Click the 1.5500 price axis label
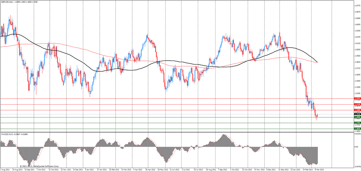Viewport: 361px width, 171px height. pos(357,81)
